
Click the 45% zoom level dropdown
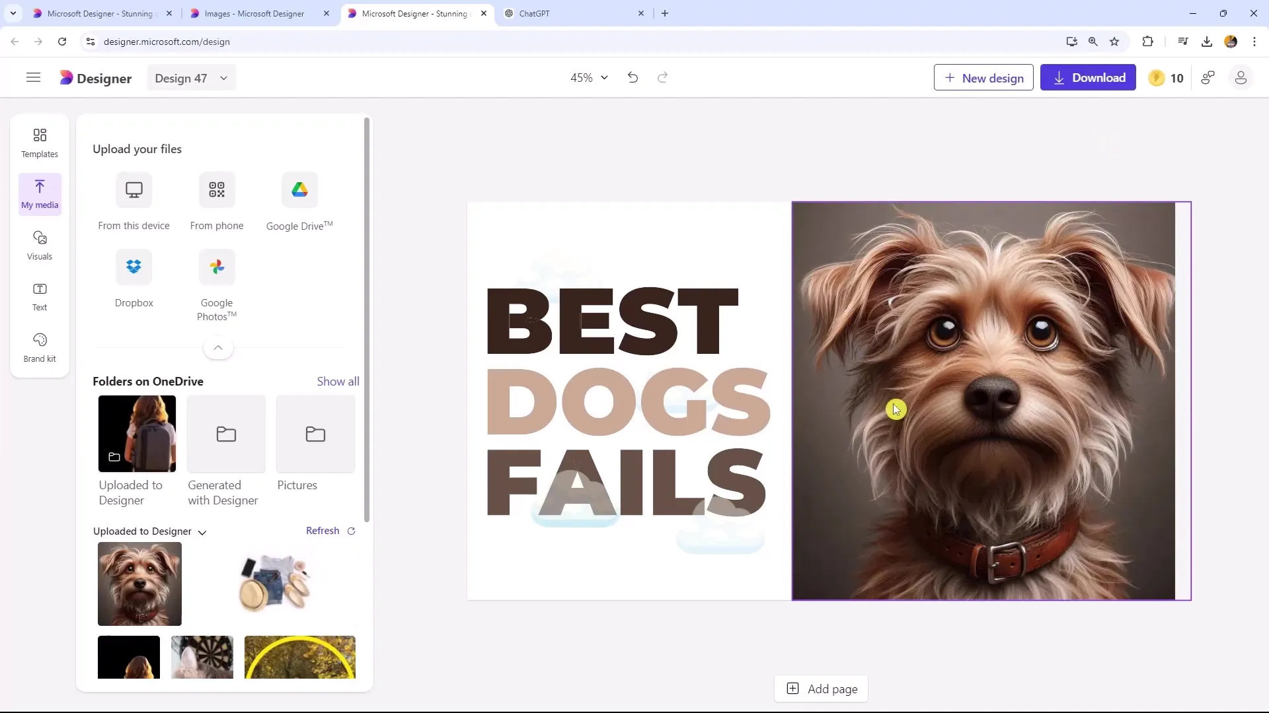(x=588, y=77)
